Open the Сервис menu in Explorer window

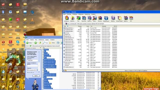(47, 40)
